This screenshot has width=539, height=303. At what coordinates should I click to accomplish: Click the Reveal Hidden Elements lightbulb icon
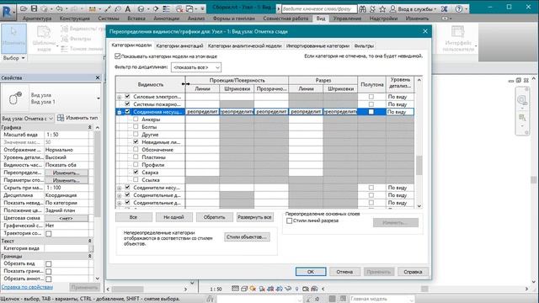pyautogui.click(x=296, y=289)
